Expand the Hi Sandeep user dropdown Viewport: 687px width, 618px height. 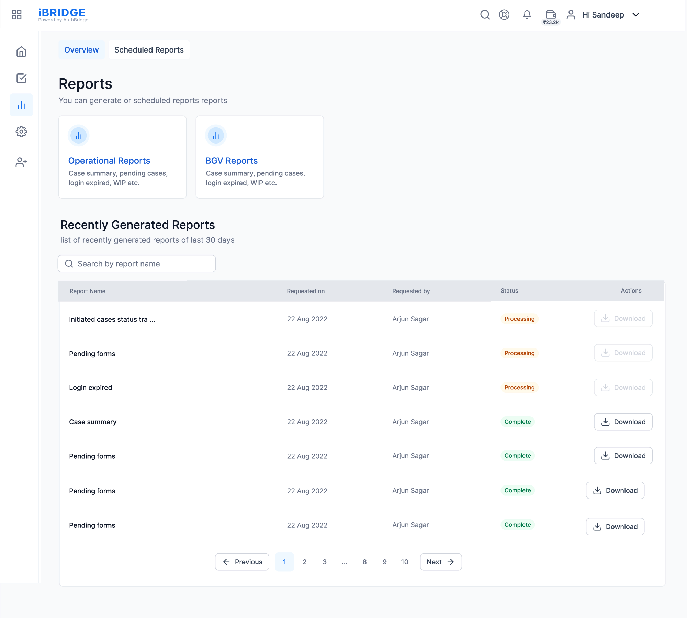pos(635,15)
